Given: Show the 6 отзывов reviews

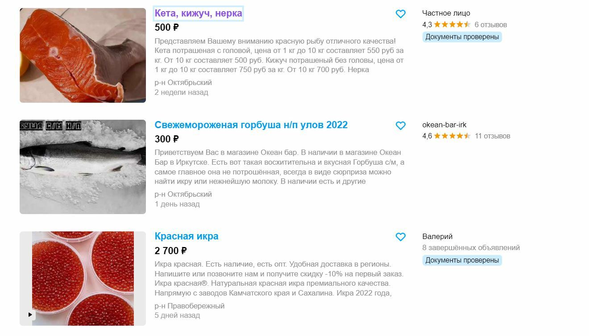Looking at the screenshot, I should [x=491, y=24].
